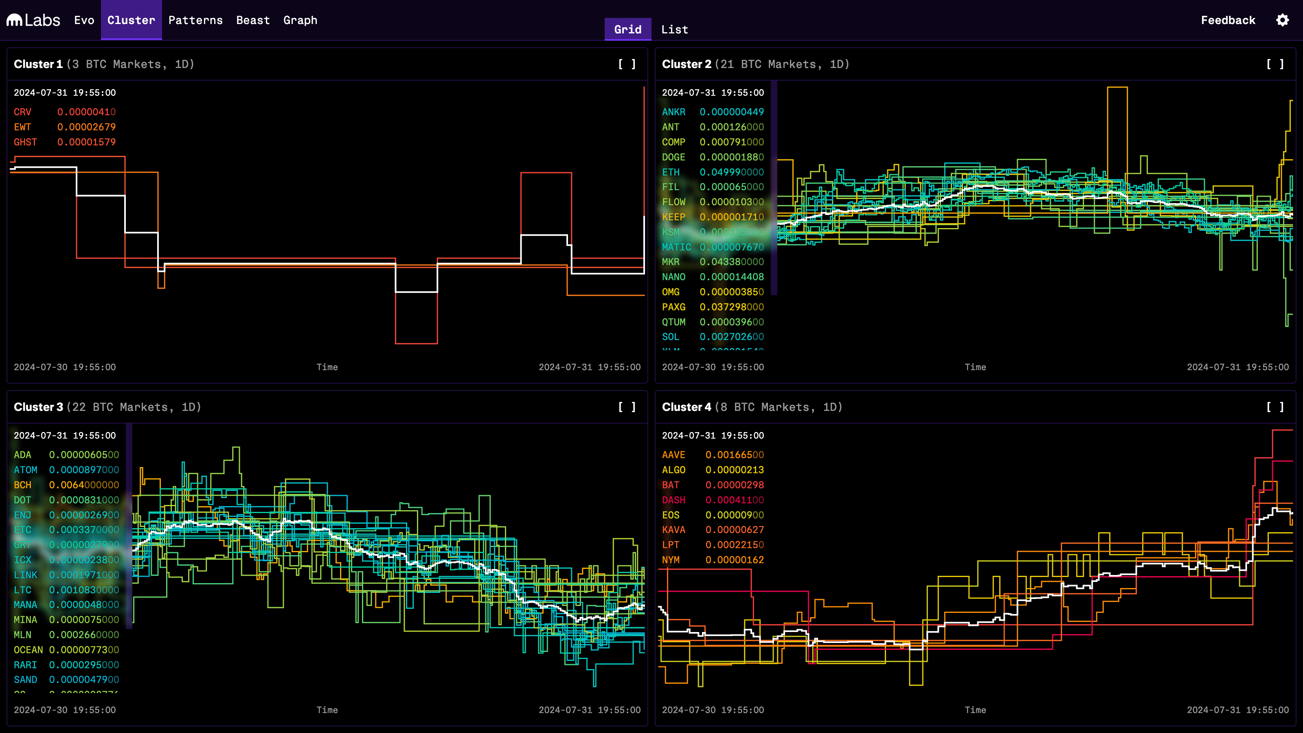Go to the Patterns tab
Image resolution: width=1303 pixels, height=733 pixels.
point(195,20)
